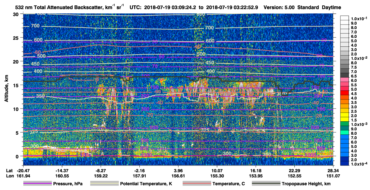Click latitude value -2.16

point(140,171)
